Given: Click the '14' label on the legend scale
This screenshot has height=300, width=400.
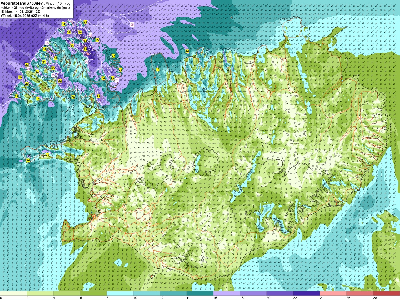Looking at the screenshot, I should tap(188, 298).
